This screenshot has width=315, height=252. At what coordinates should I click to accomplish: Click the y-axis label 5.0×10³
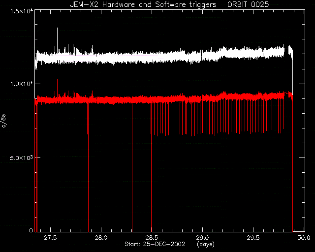pyautogui.click(x=22, y=158)
